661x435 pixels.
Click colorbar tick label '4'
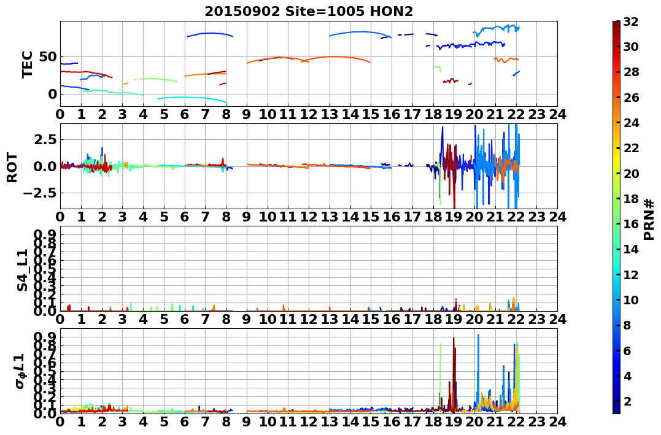click(x=627, y=375)
